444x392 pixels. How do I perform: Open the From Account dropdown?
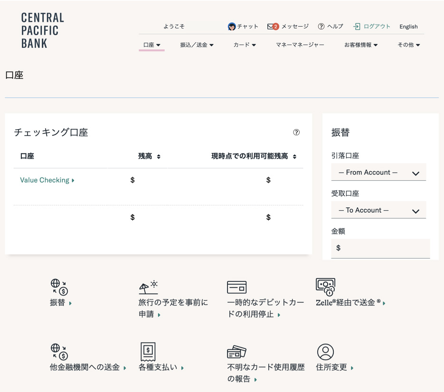(x=378, y=172)
